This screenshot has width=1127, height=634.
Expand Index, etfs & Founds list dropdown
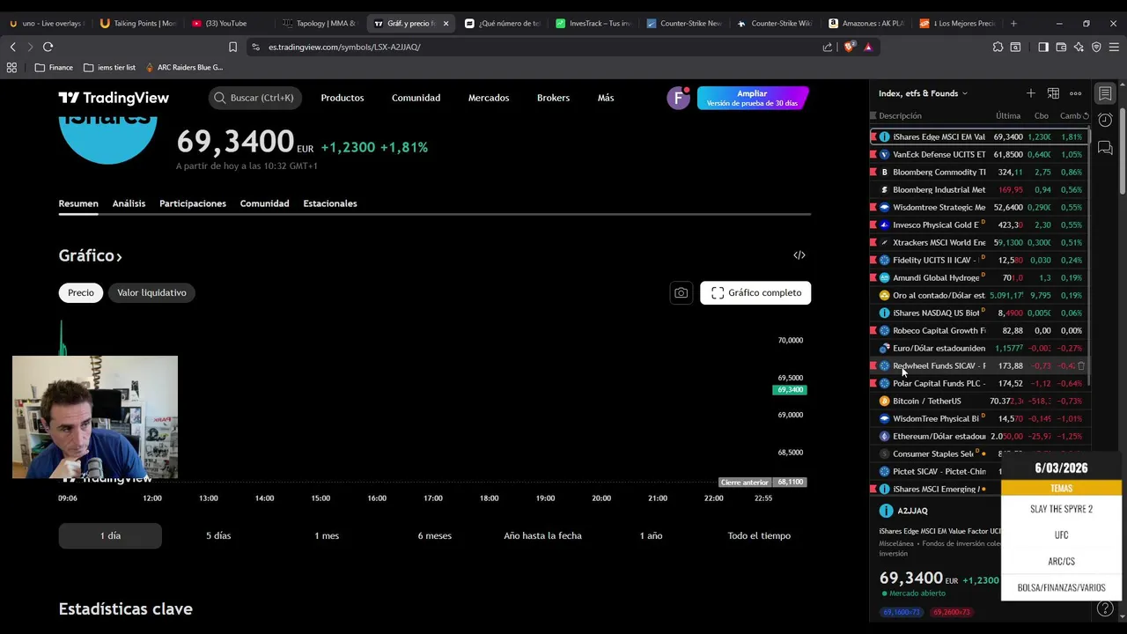[923, 93]
